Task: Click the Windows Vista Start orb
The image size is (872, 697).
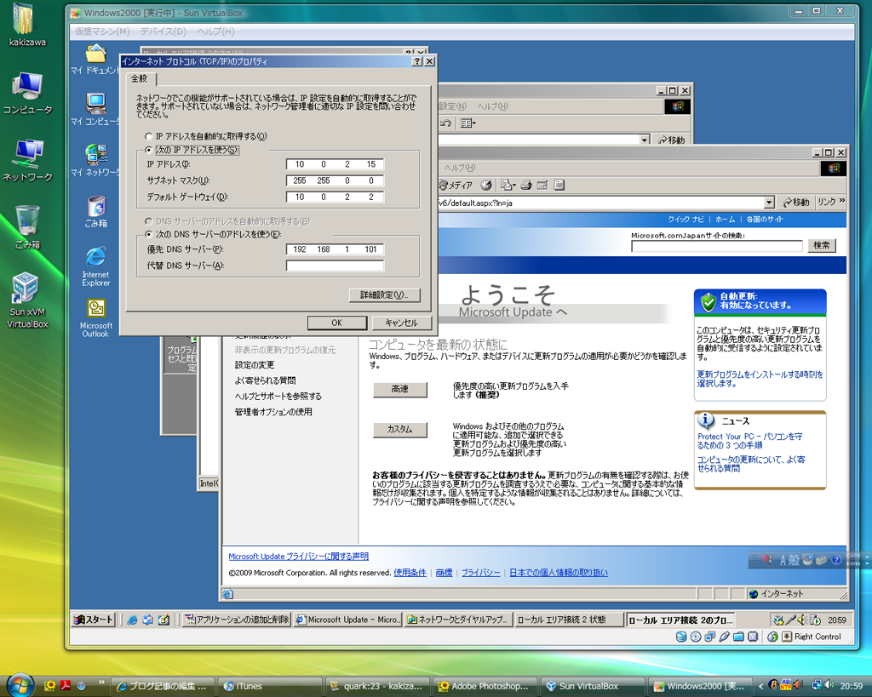Action: tap(20, 685)
